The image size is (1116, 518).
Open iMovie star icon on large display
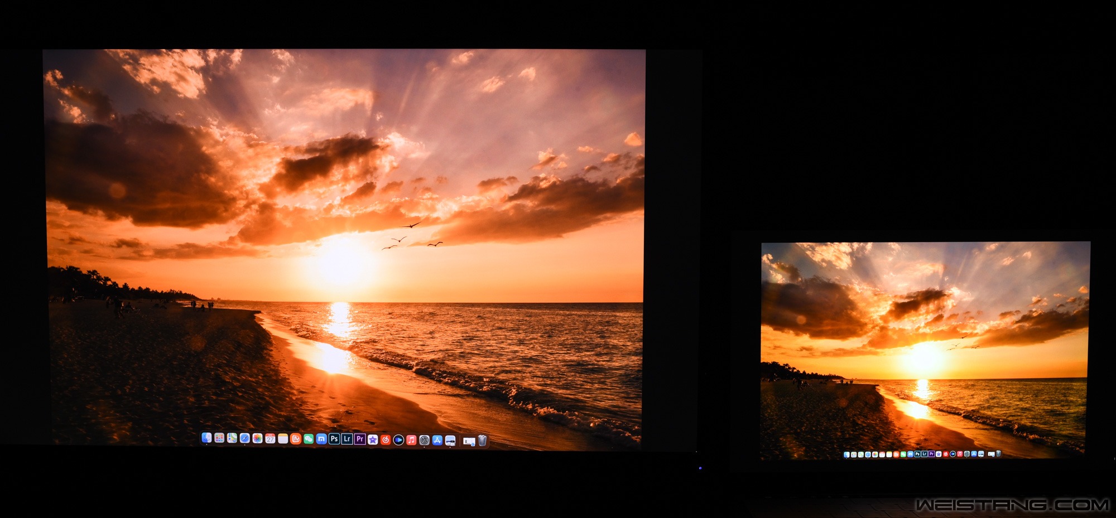point(373,439)
